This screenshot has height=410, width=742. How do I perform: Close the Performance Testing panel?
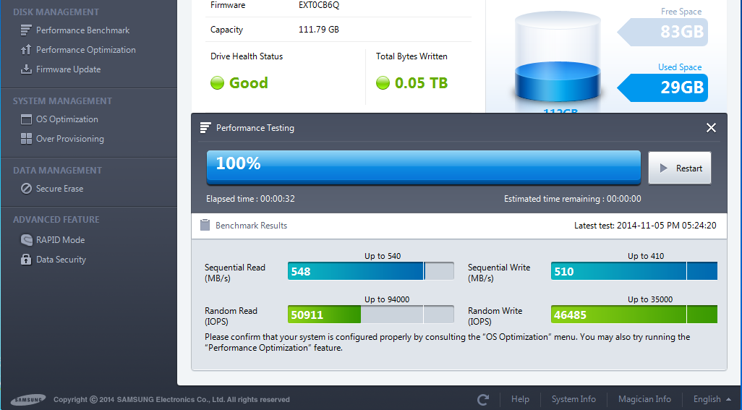711,128
